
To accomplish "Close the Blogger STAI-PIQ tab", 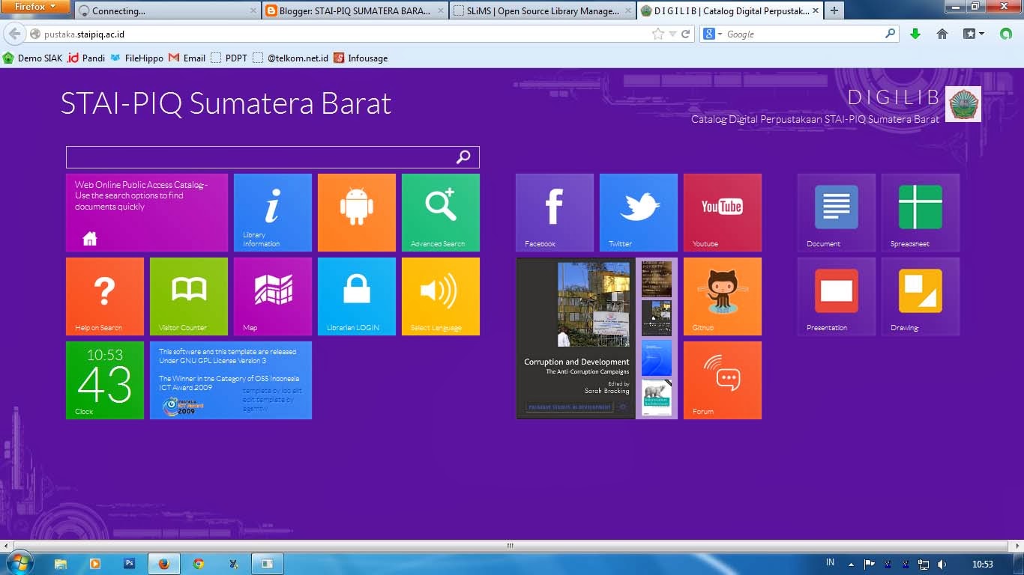I will coord(439,11).
